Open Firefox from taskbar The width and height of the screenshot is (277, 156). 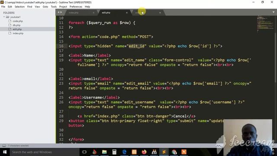click(x=144, y=152)
